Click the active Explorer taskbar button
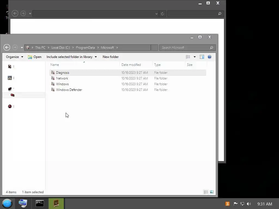 (x=56, y=203)
